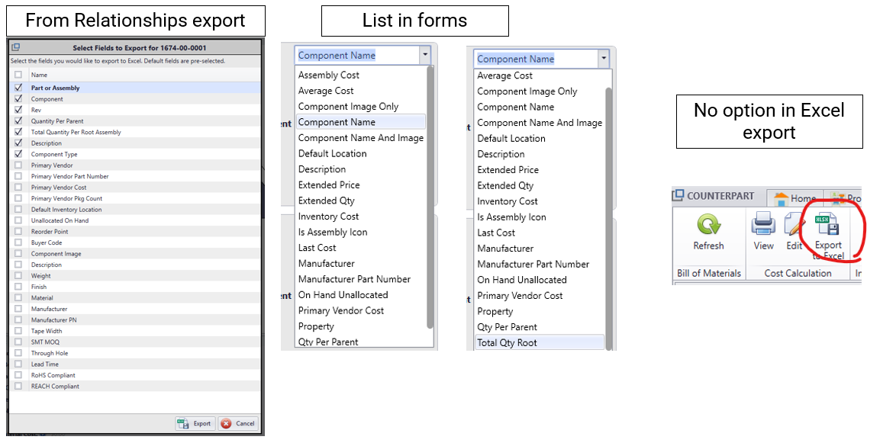
Task: Toggle the select-all checkbox beside Name
Action: click(x=18, y=75)
